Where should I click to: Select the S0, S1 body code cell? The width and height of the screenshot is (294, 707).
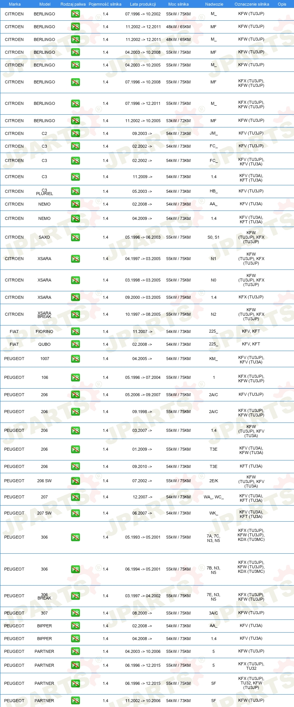click(x=214, y=238)
